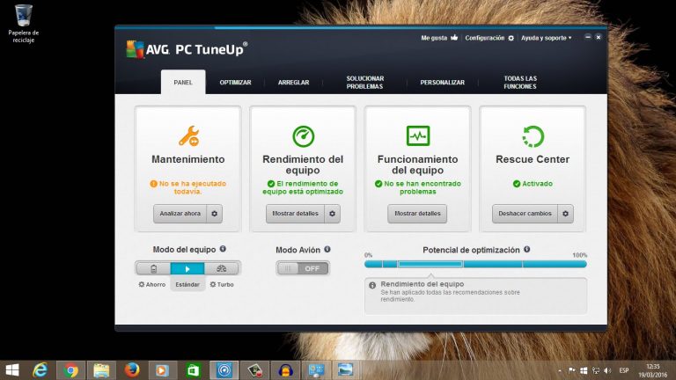
Task: Launch Firefox from the taskbar
Action: 132,370
